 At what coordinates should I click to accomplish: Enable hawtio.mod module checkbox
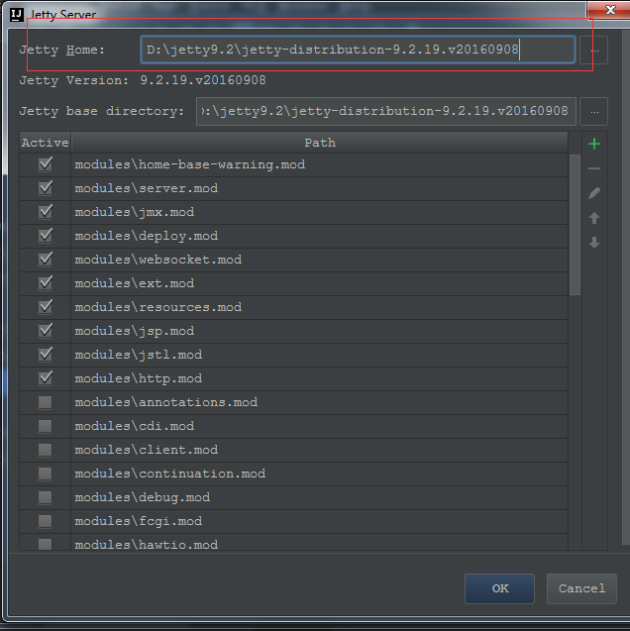(x=45, y=545)
